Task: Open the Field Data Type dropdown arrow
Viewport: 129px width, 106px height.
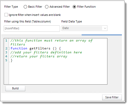Action: [105, 28]
